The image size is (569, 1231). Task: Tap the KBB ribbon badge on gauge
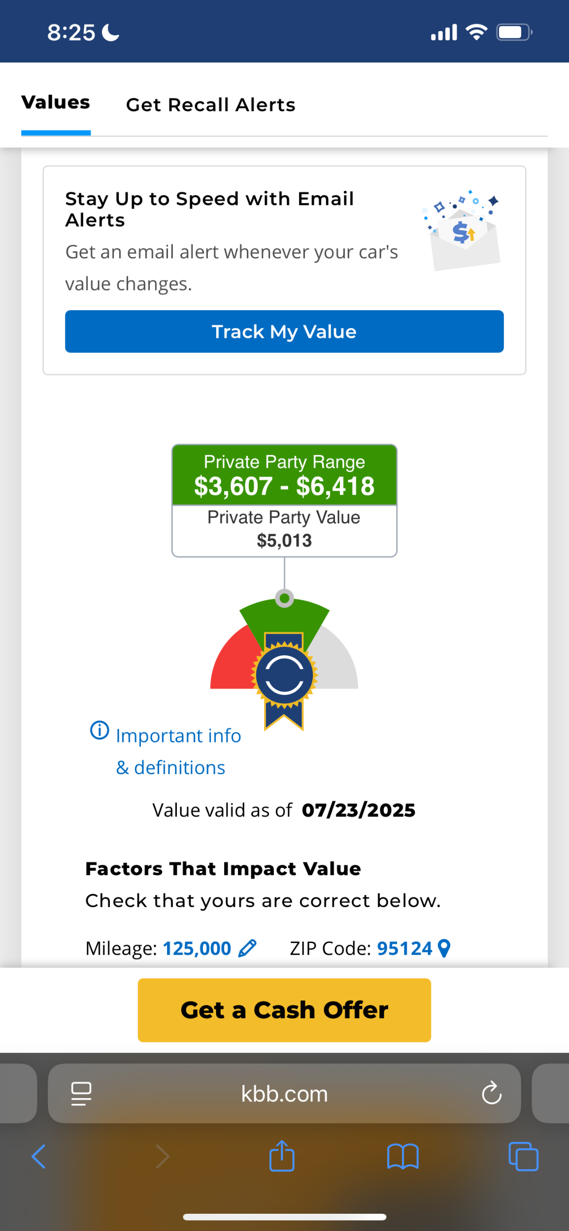click(284, 675)
